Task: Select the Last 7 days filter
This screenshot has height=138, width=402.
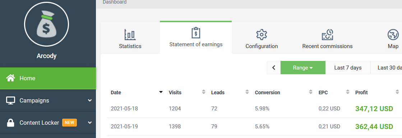Action: click(x=348, y=68)
